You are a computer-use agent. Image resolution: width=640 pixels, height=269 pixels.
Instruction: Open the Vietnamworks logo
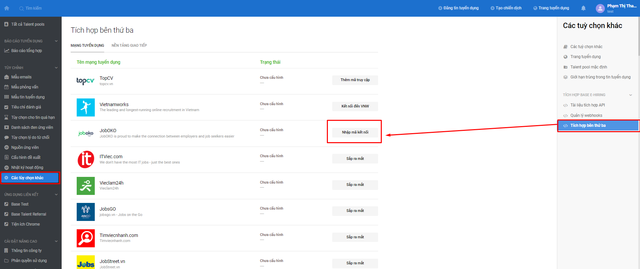(86, 107)
